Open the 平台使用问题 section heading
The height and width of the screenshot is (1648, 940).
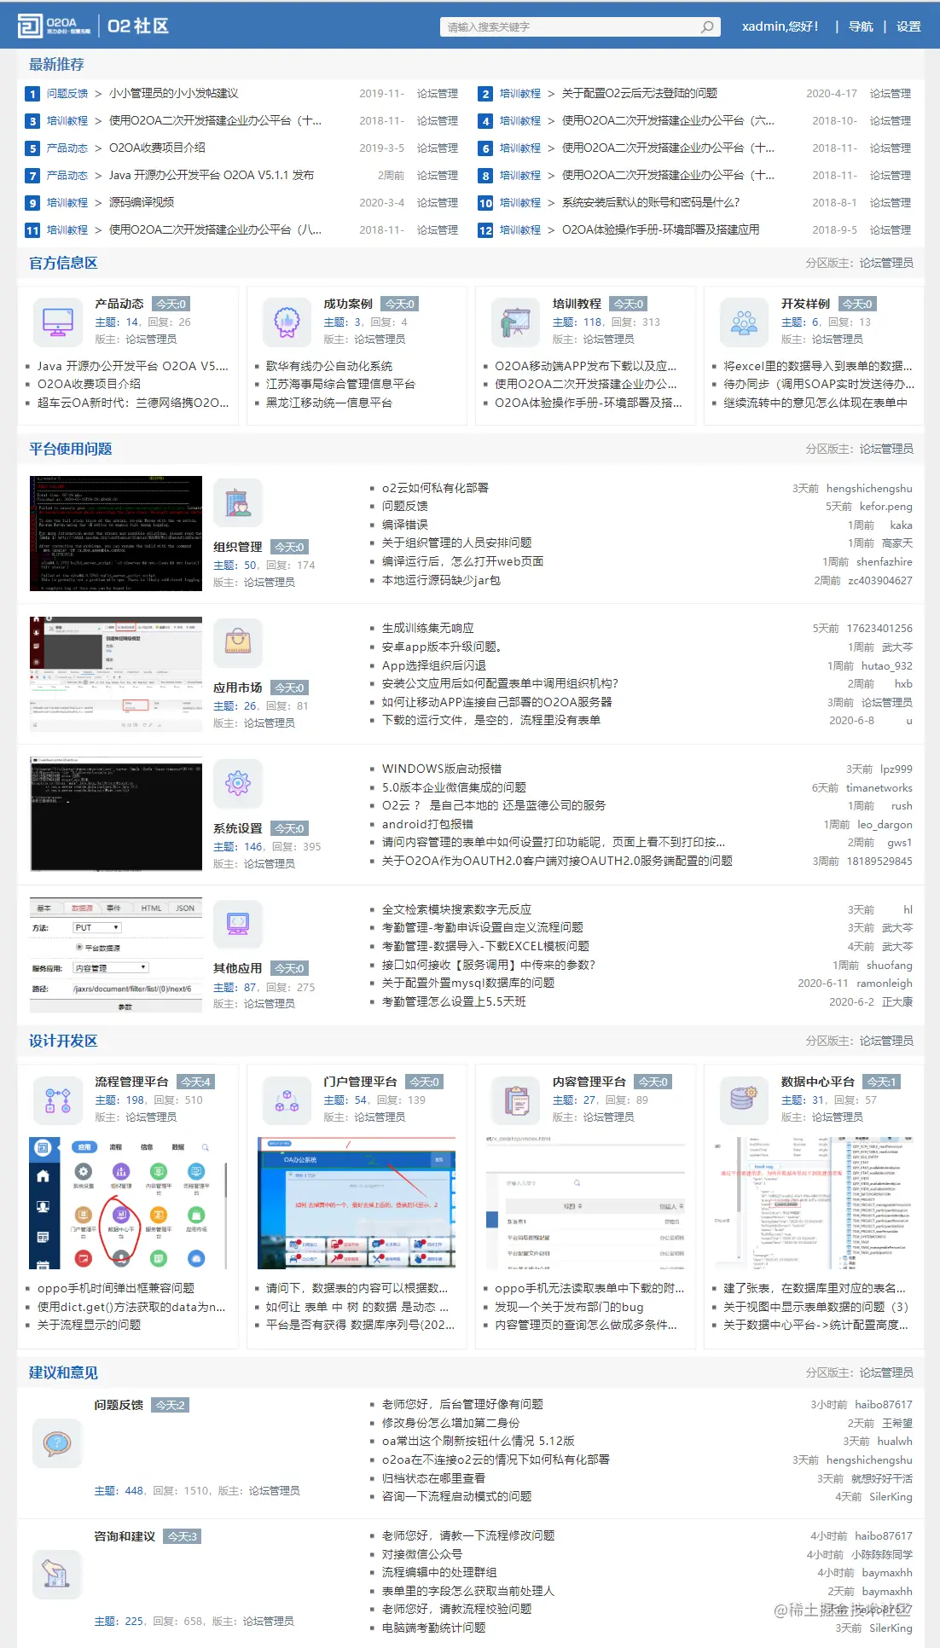[x=71, y=449]
